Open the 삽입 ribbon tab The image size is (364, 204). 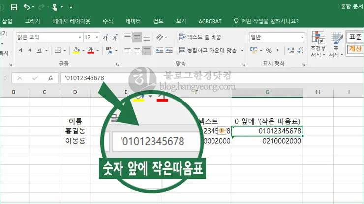7,21
